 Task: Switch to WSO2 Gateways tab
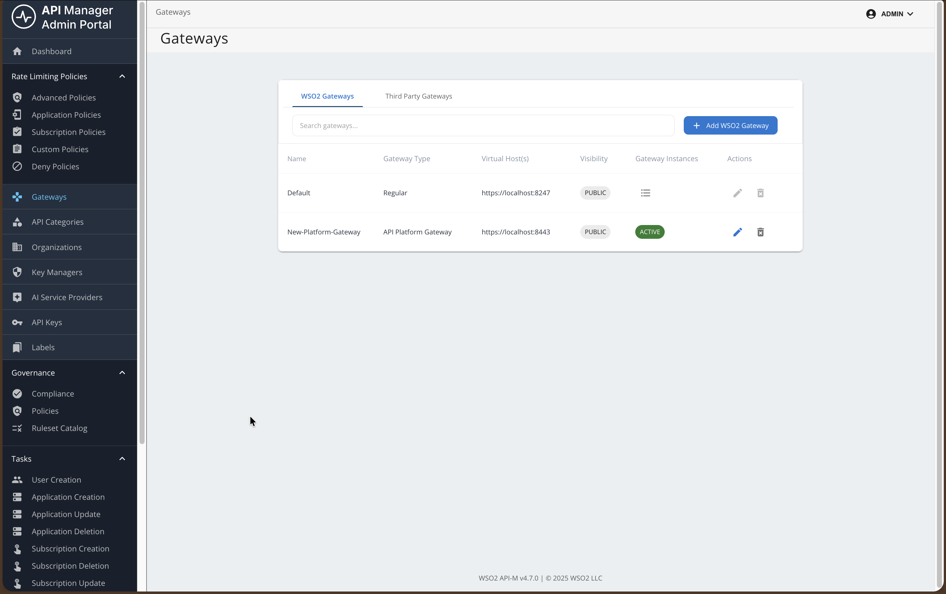(x=327, y=96)
